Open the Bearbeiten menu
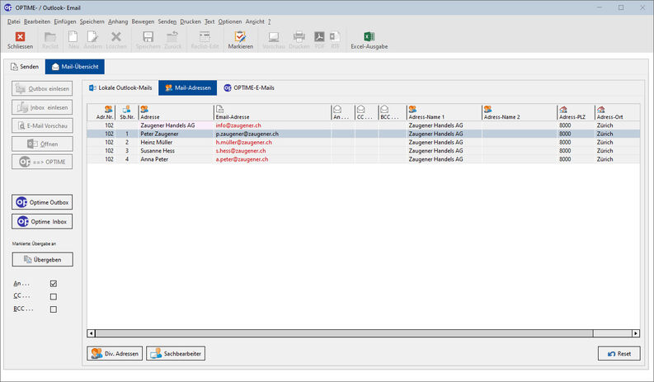This screenshot has height=382, width=654. click(37, 21)
